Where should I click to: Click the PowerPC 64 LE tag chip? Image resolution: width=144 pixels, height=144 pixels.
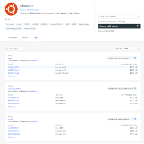pyautogui.click(x=57, y=24)
